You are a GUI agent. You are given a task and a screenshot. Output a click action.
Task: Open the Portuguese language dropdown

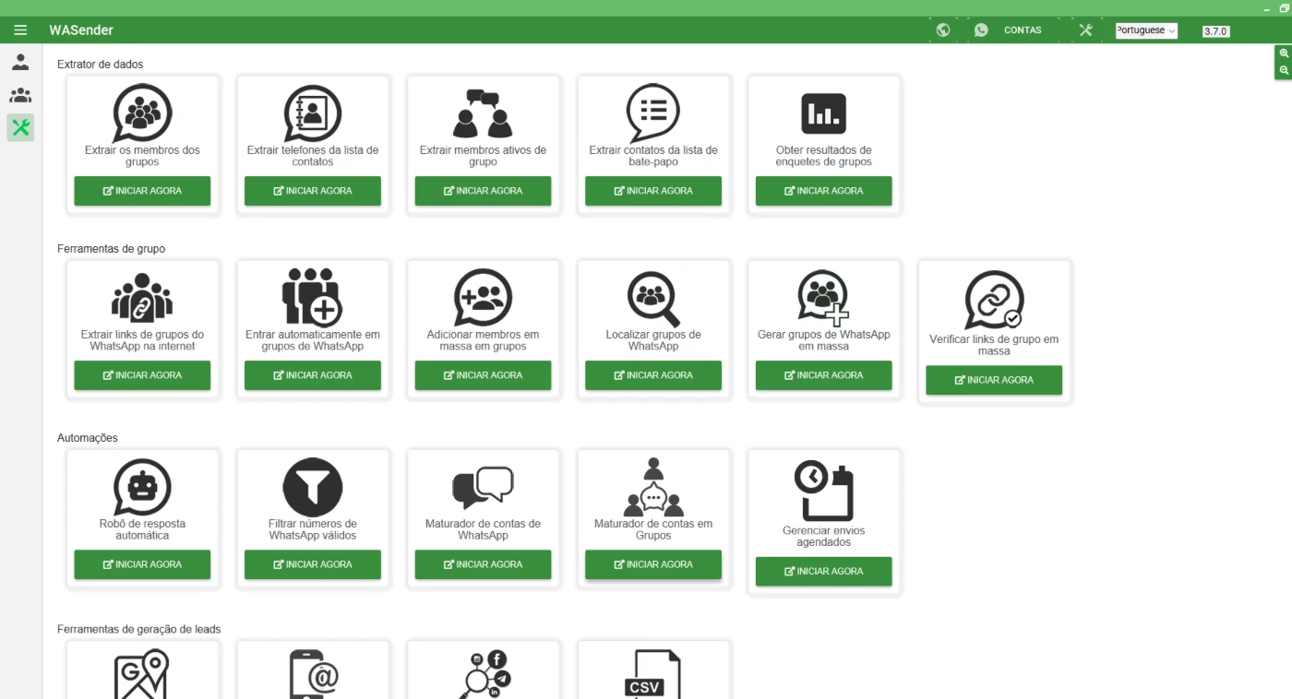tap(1146, 30)
